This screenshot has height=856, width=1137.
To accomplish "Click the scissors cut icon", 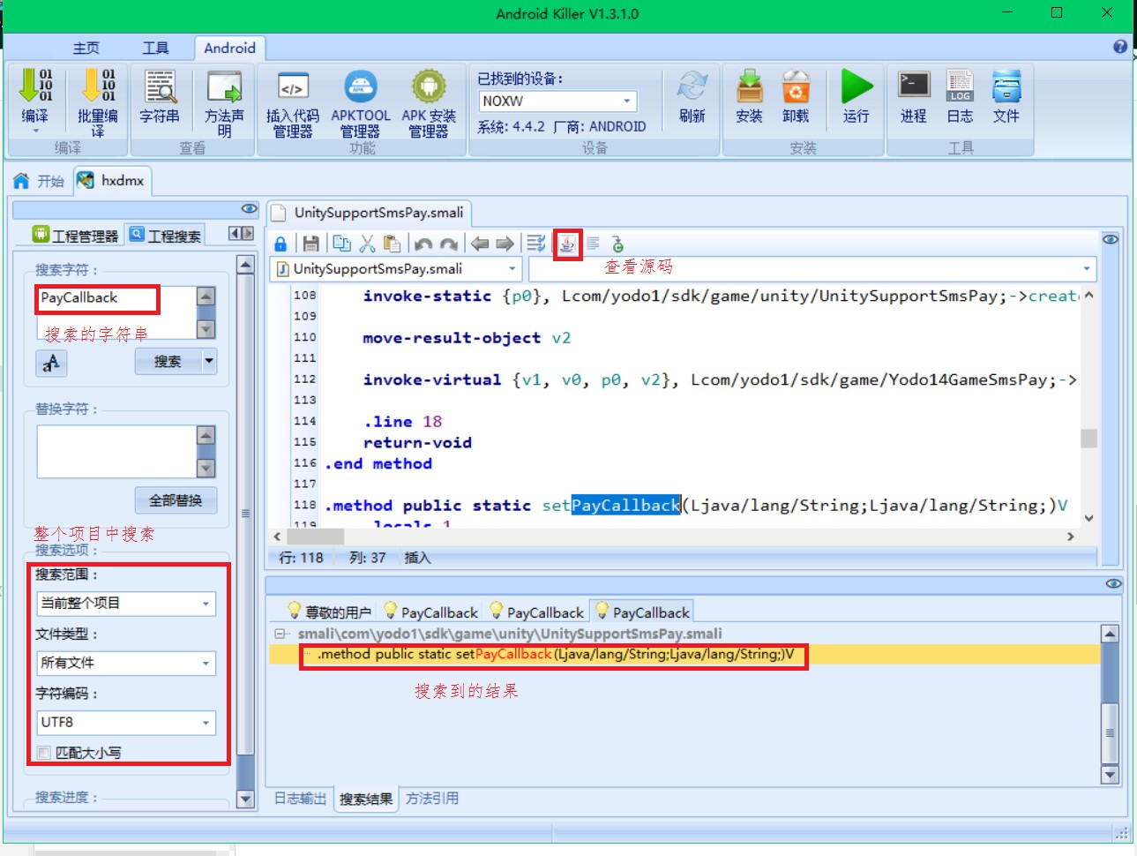I will coord(368,244).
